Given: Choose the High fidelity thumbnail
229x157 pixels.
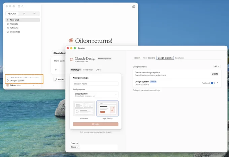Looking at the screenshot, I should 107,108.
